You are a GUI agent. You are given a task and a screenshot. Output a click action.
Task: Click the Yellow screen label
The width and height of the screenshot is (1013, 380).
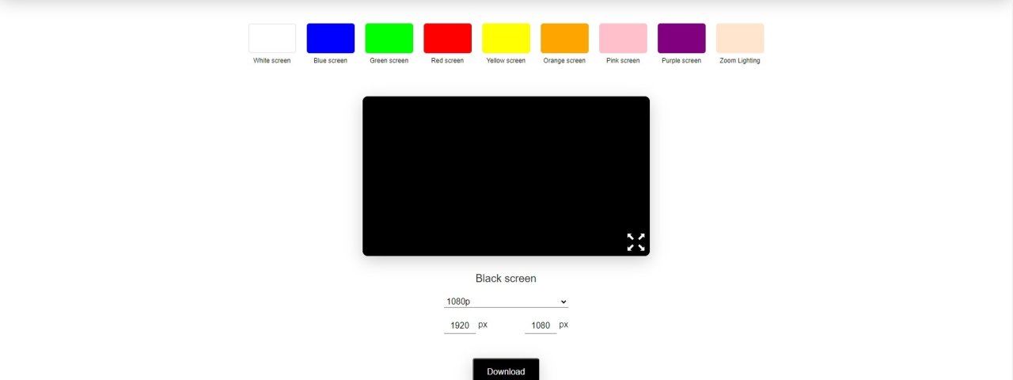click(x=506, y=61)
